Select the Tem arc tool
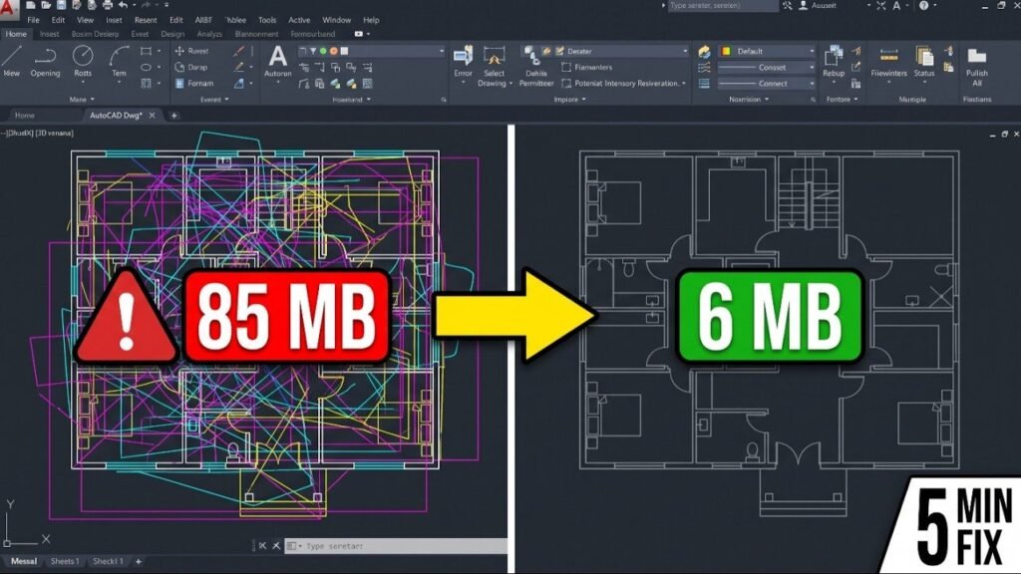Viewport: 1021px width, 574px height. 119,62
